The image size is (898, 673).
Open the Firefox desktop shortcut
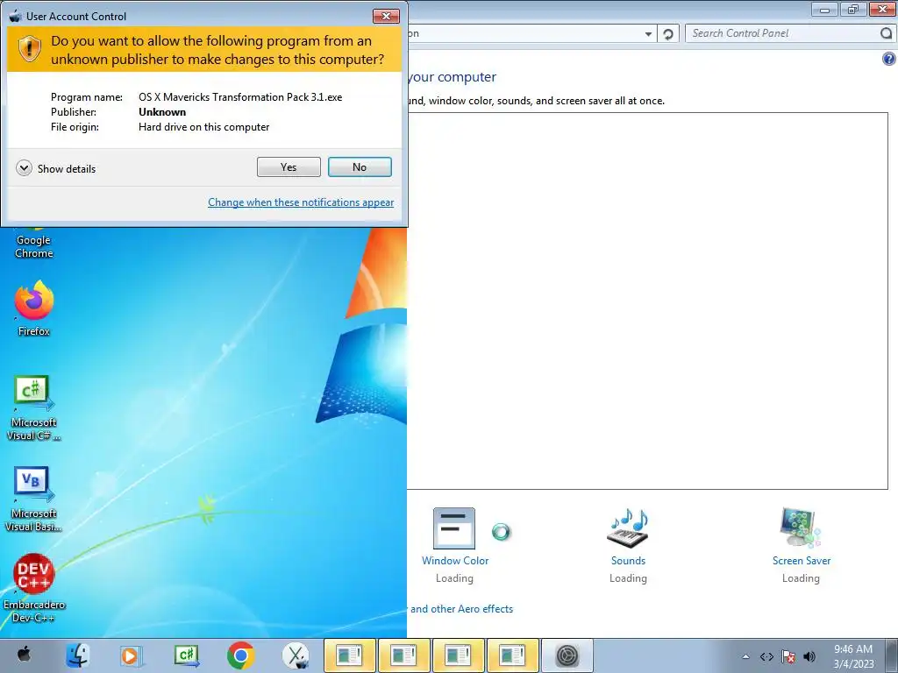[x=34, y=308]
